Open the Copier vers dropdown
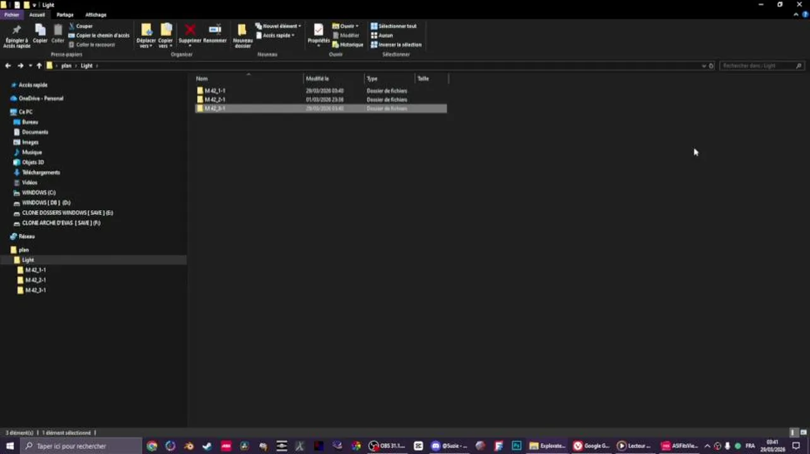Image resolution: width=810 pixels, height=454 pixels. click(166, 37)
